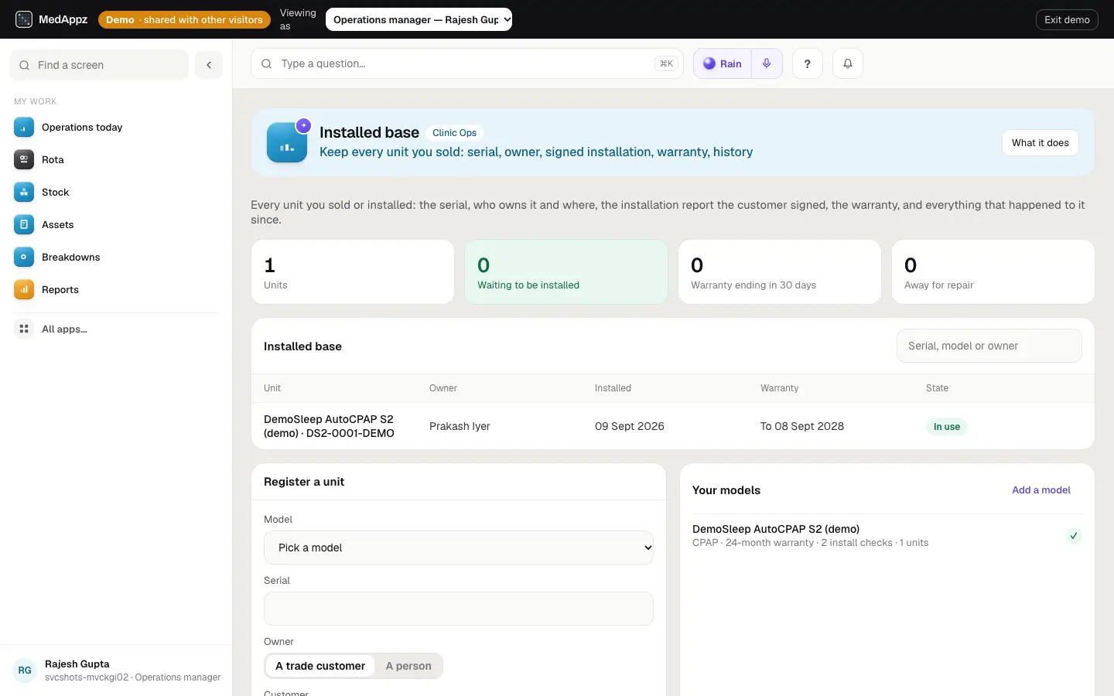1114x696 pixels.
Task: Click the microphone voice input icon
Action: pos(767,63)
